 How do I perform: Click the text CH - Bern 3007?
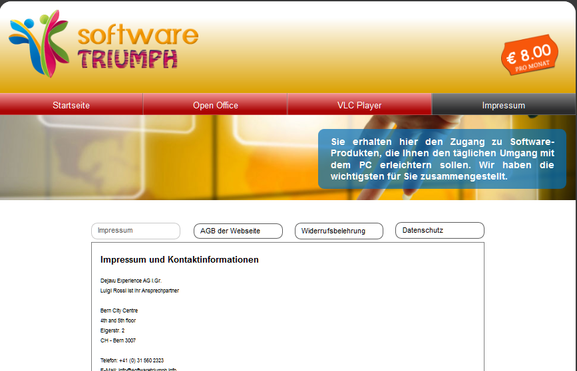click(x=118, y=340)
